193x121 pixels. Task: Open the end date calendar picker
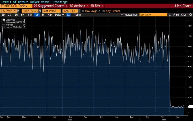[x=40, y=11]
